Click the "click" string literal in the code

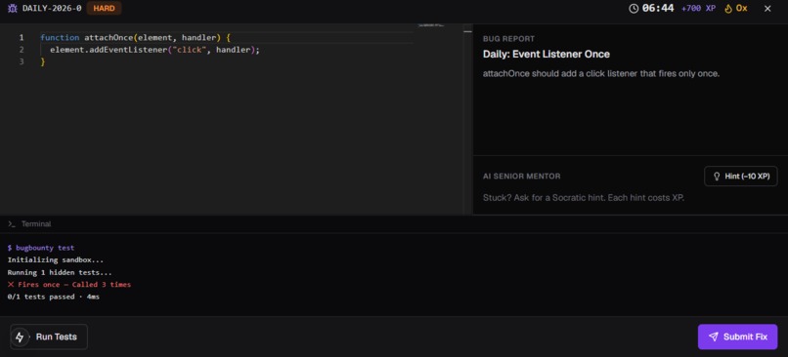click(190, 50)
